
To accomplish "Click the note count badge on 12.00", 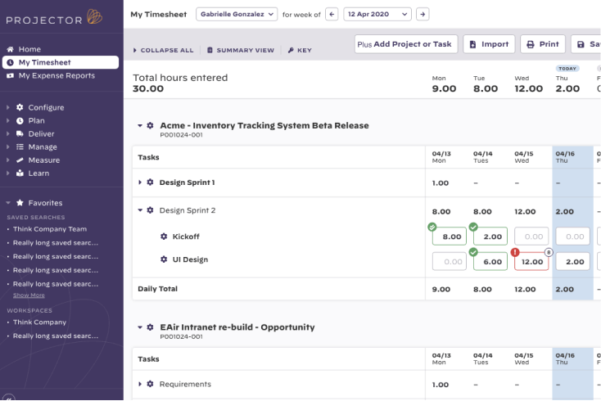I will (549, 252).
